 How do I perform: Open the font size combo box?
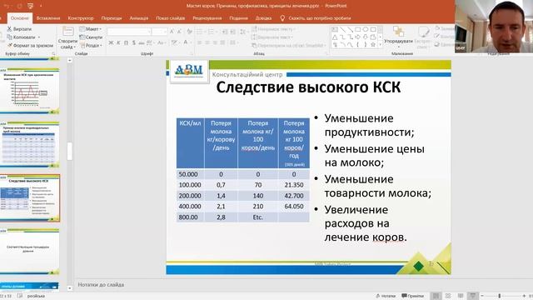pyautogui.click(x=159, y=32)
